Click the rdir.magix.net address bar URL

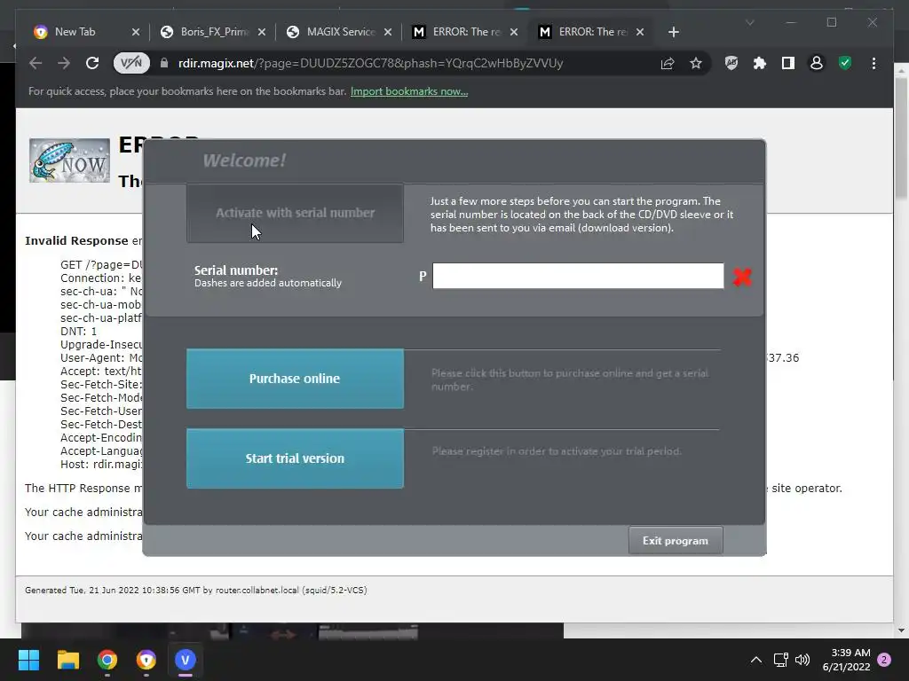(370, 63)
